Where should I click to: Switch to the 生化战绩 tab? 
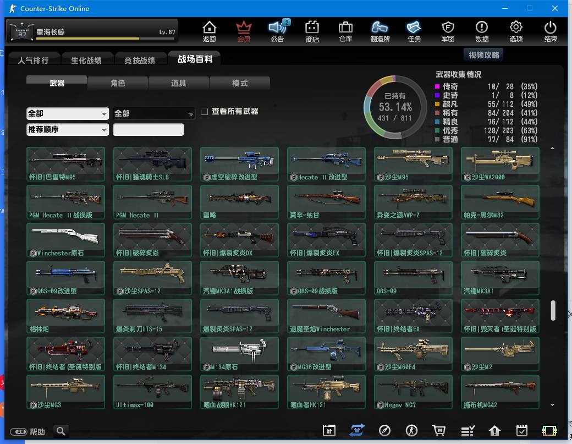pyautogui.click(x=86, y=60)
